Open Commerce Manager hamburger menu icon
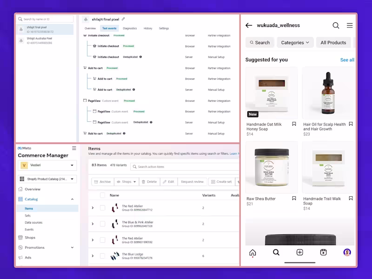Screen dimensions: 372x279 pyautogui.click(x=74, y=148)
